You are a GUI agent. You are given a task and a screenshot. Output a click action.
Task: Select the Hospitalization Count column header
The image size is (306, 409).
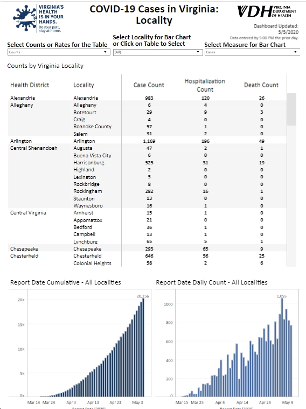205,85
